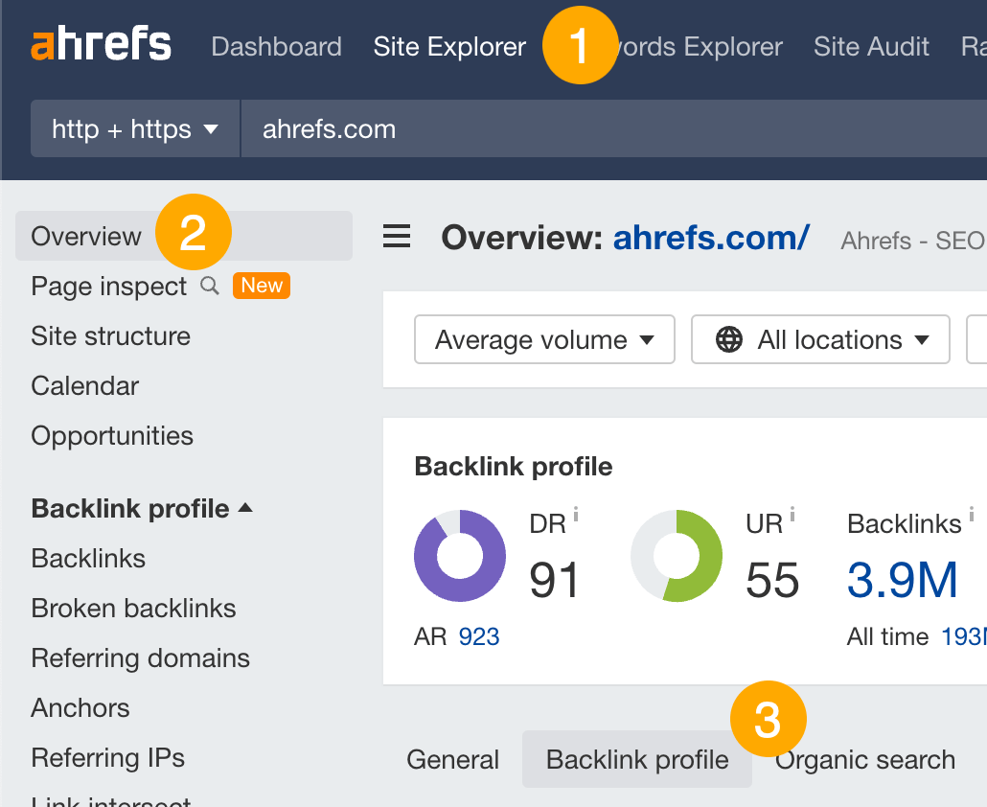Switch to the Organic search tab
987x807 pixels.
coord(863,759)
